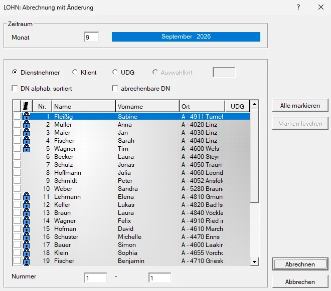Sort list by Name column header

pos(84,106)
